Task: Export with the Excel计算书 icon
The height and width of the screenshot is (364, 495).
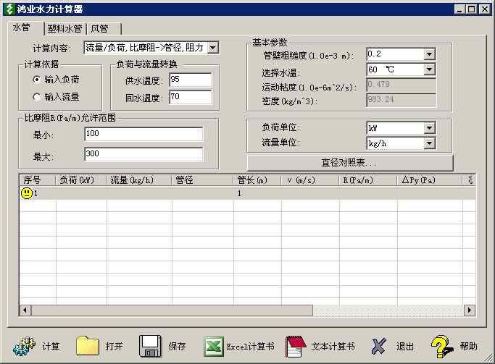Action: [213, 346]
